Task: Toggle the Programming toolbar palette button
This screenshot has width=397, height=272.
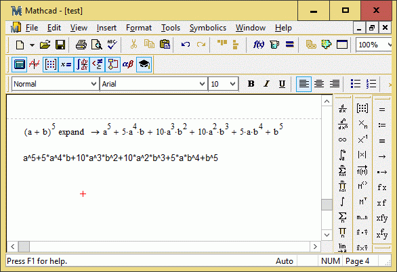Action: coord(112,65)
